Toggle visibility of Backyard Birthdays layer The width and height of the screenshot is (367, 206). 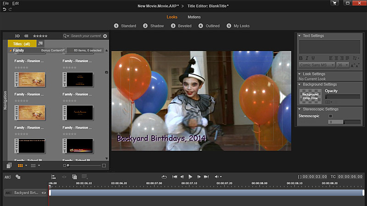44,193
